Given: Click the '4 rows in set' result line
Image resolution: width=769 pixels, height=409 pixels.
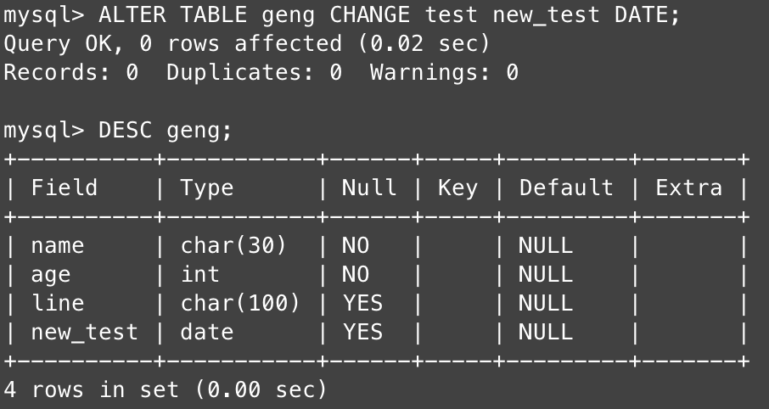Looking at the screenshot, I should click(165, 389).
